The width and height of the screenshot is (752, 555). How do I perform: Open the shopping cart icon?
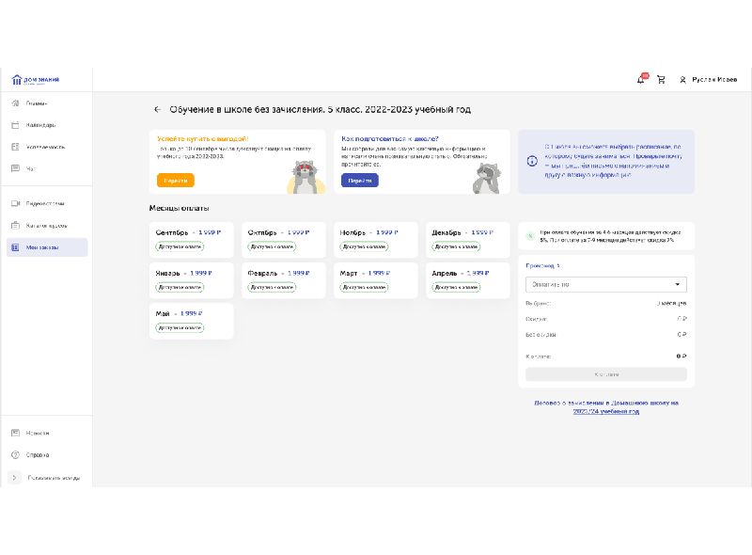tap(661, 80)
